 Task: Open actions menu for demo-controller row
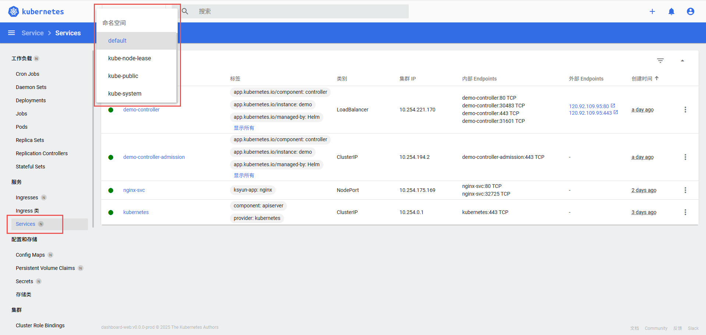685,110
